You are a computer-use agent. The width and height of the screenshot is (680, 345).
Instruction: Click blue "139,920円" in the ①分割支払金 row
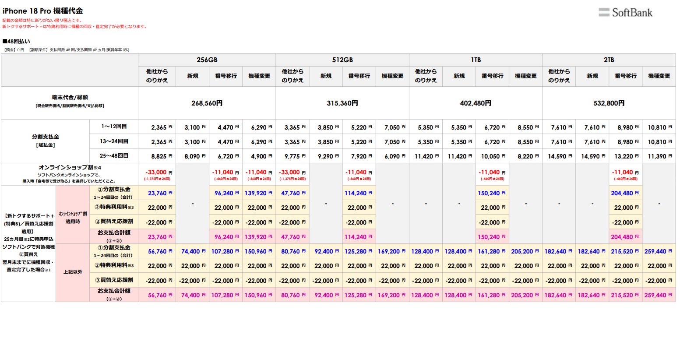point(259,193)
